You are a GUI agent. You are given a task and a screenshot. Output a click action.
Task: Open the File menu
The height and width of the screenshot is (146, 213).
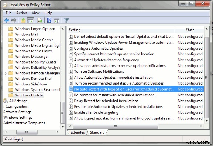[x=8, y=13]
